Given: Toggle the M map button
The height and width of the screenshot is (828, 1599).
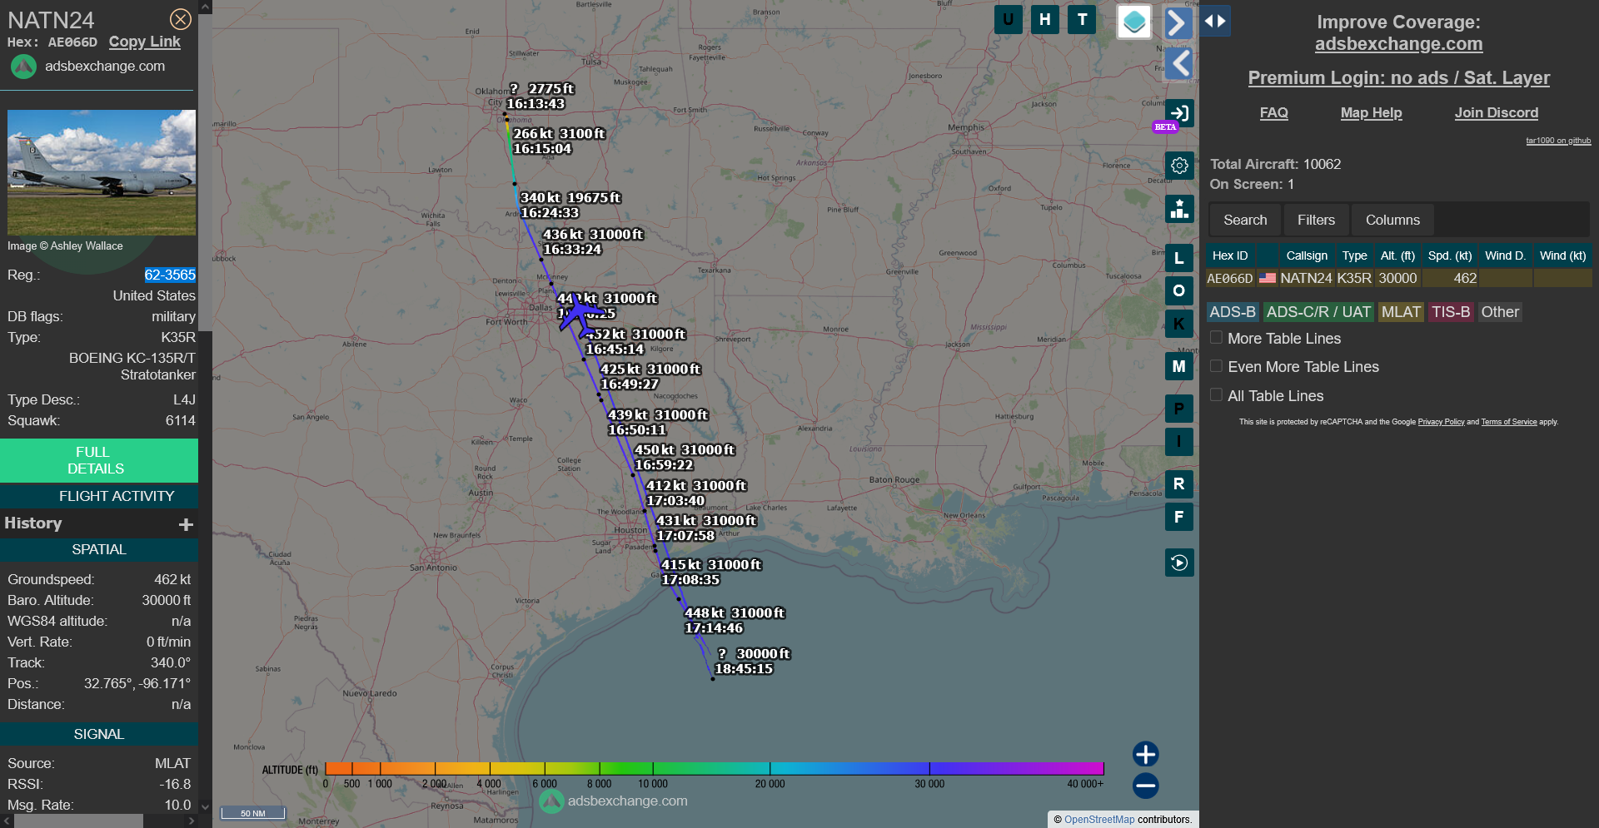Looking at the screenshot, I should (x=1178, y=366).
